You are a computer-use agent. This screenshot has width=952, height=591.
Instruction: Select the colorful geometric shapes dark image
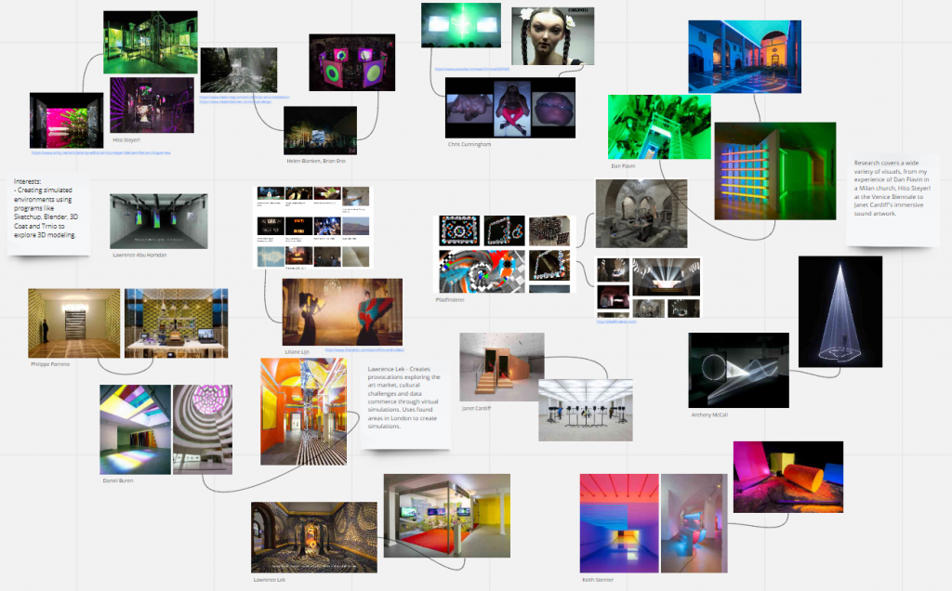click(x=788, y=477)
